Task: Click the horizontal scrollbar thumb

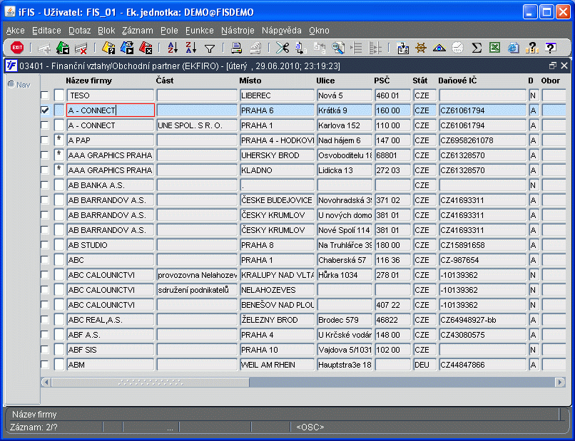Action: [x=151, y=383]
